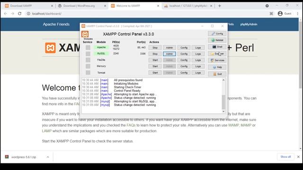Switch to the localhost phpMyAdmin tab
The image size is (303, 170).
pos(188,6)
